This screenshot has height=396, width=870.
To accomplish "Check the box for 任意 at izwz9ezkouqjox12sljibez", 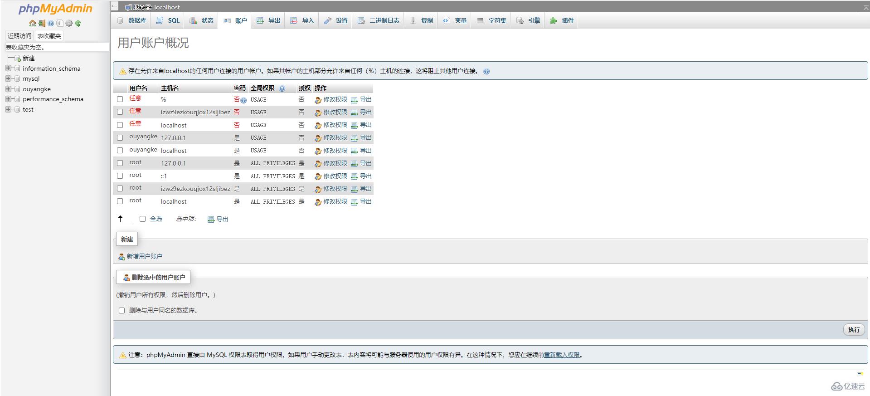I will 120,112.
